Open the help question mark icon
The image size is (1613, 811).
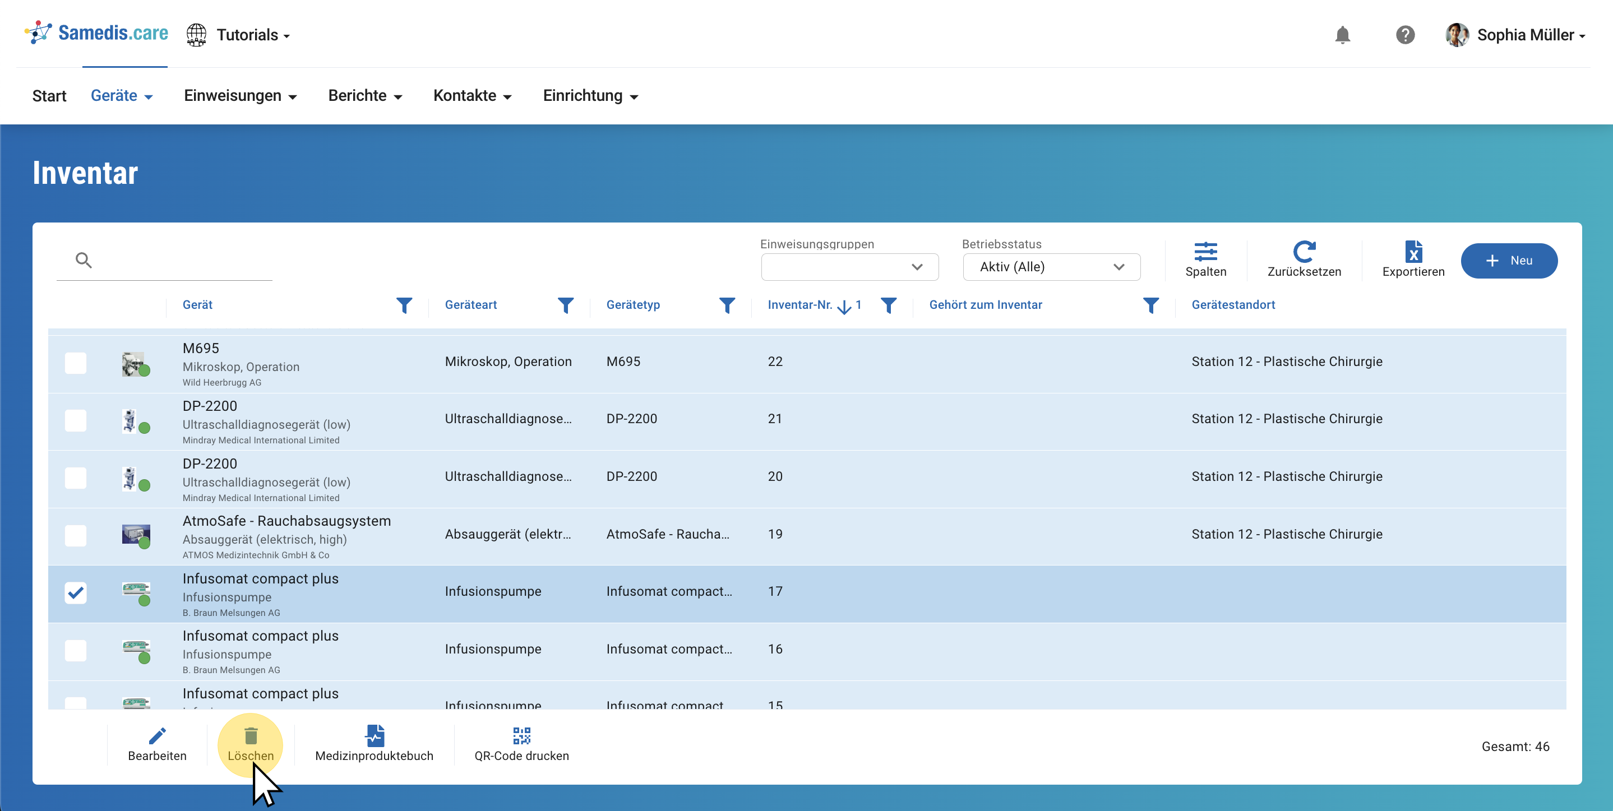coord(1404,35)
